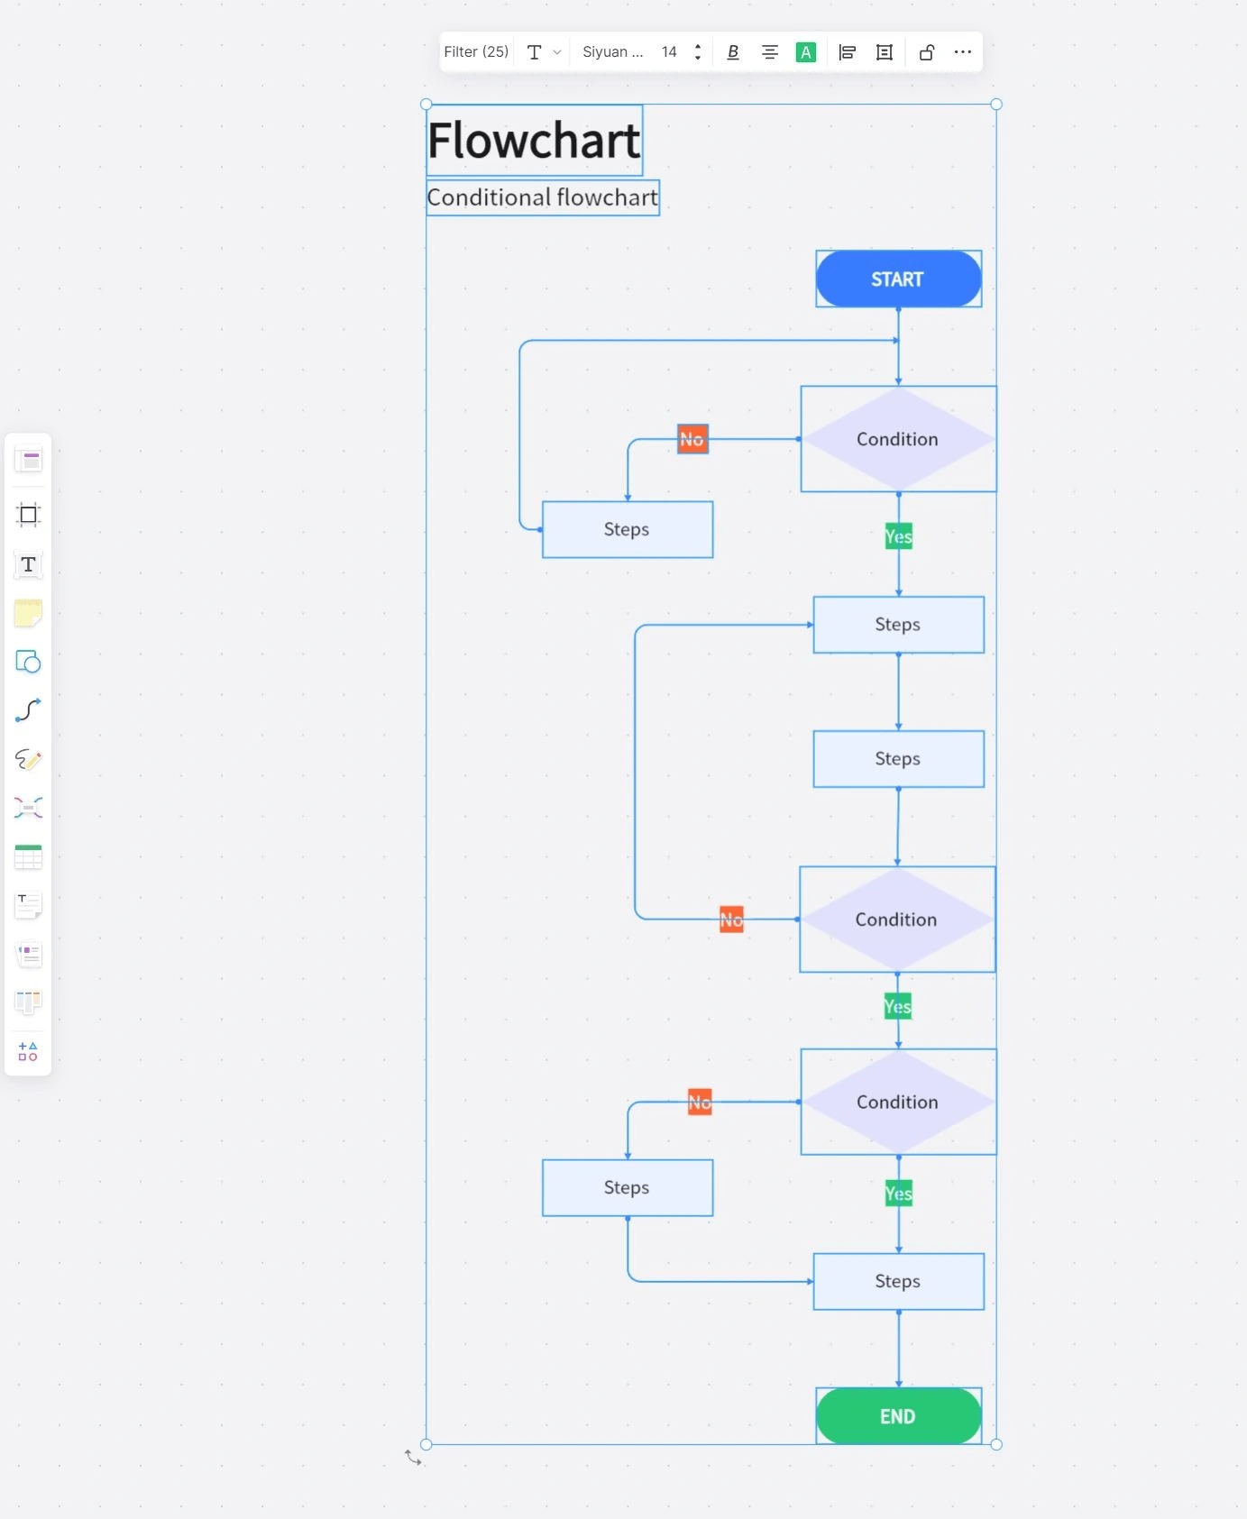This screenshot has width=1247, height=1519.
Task: Select the Text tool in the sidebar
Action: tap(28, 564)
